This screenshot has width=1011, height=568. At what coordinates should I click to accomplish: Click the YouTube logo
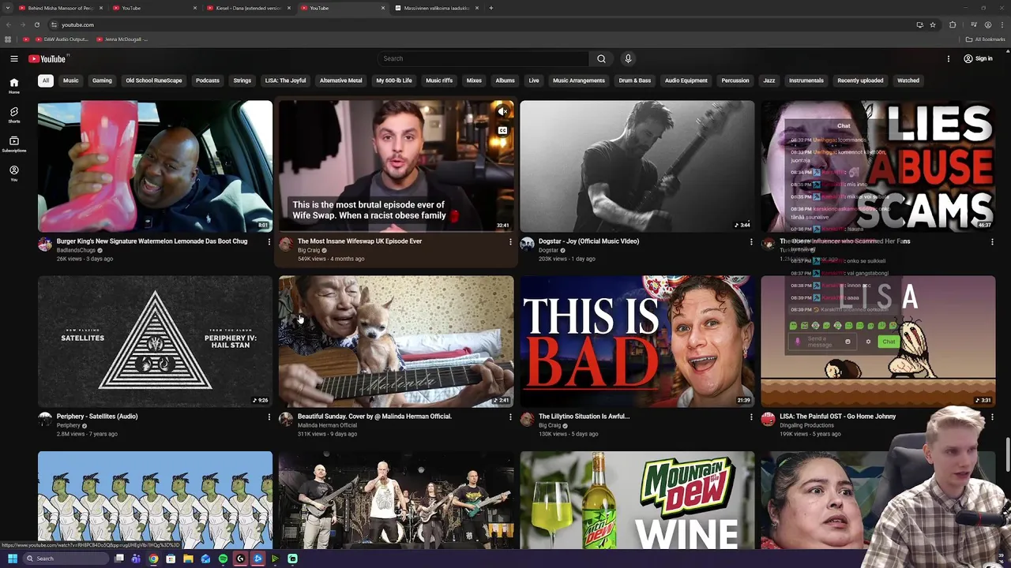point(48,58)
